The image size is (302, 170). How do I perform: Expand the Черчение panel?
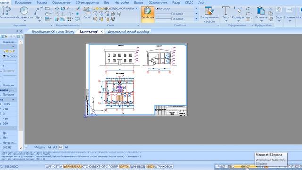click(x=51, y=25)
